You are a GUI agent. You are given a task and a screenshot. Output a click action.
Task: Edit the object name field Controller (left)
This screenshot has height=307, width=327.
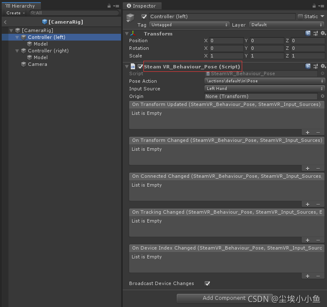[x=222, y=16]
